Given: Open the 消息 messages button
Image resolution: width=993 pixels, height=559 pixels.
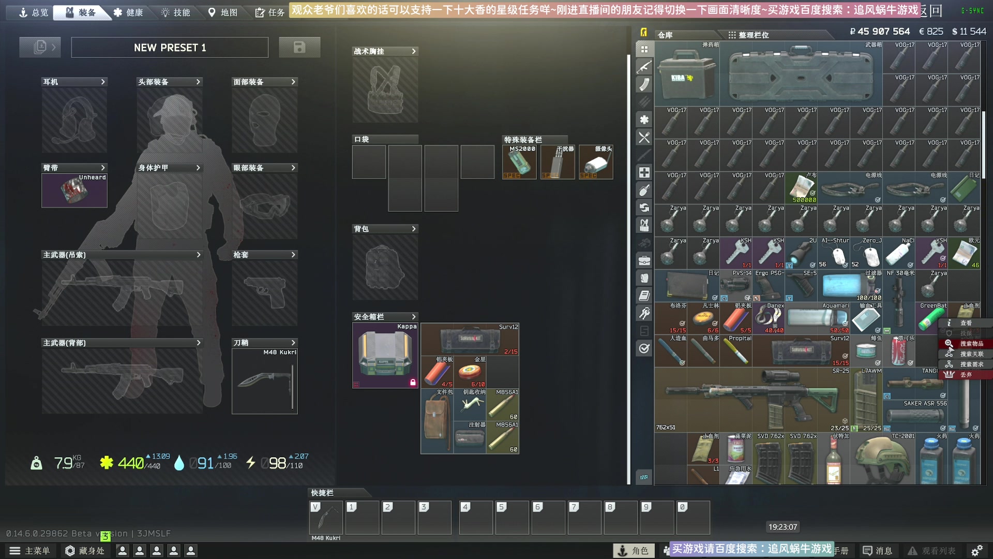Looking at the screenshot, I should click(878, 551).
